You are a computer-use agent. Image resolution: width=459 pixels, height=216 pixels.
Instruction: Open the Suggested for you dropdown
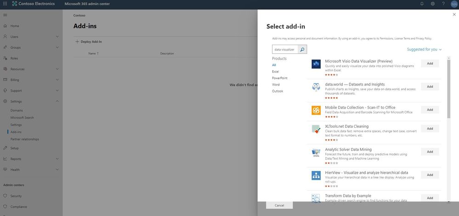coord(424,49)
